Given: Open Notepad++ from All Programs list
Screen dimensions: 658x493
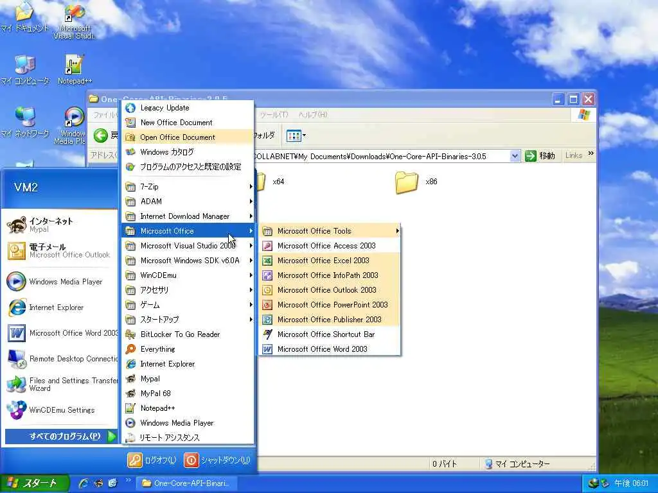Looking at the screenshot, I should tap(188, 408).
